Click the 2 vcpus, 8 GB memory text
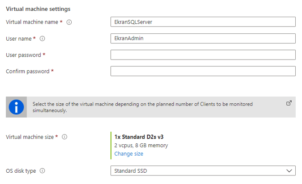 141,145
